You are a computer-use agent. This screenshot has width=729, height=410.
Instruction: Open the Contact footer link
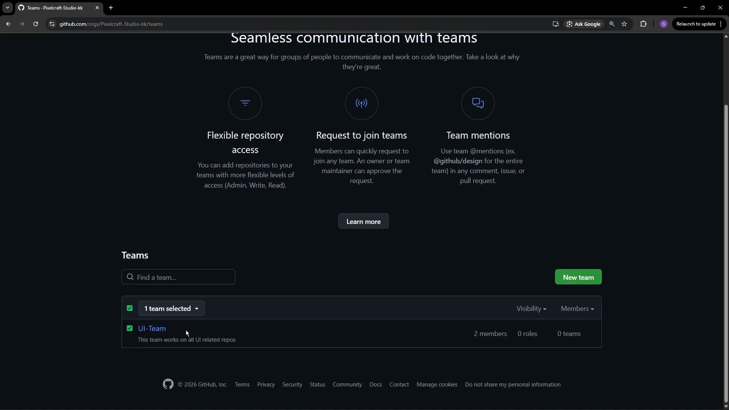[399, 385]
